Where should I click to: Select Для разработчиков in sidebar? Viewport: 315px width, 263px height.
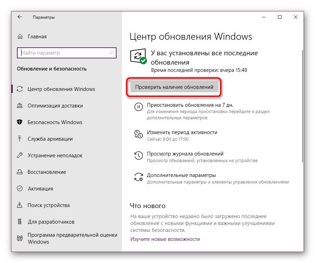coord(51,222)
